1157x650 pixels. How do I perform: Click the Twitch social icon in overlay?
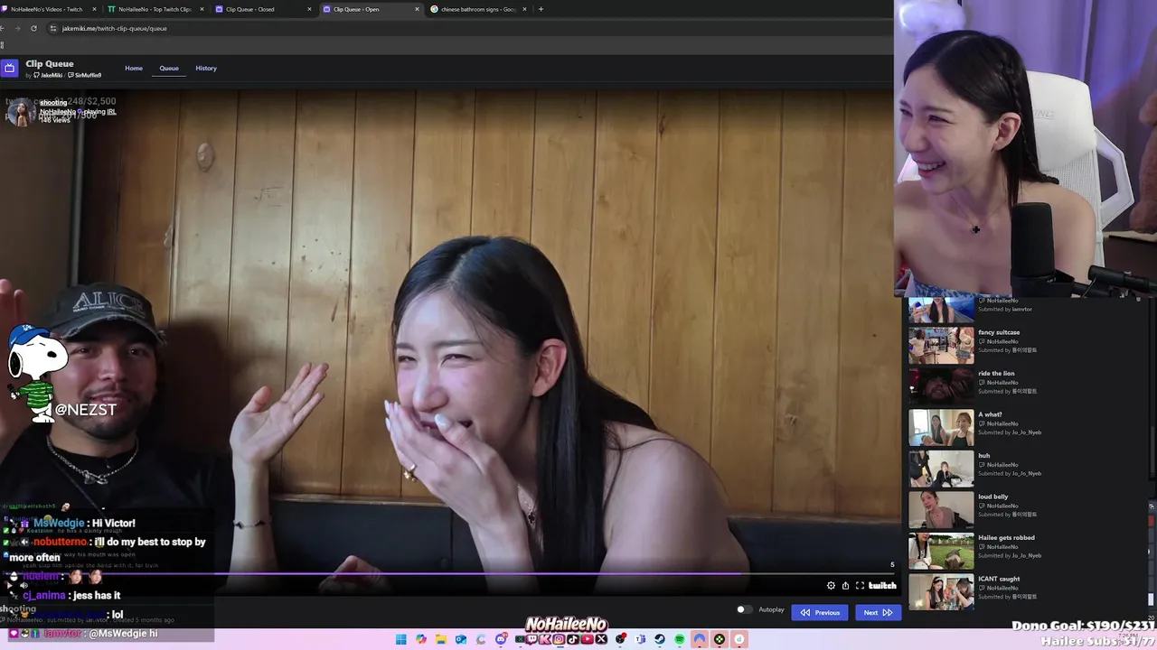pyautogui.click(x=531, y=639)
